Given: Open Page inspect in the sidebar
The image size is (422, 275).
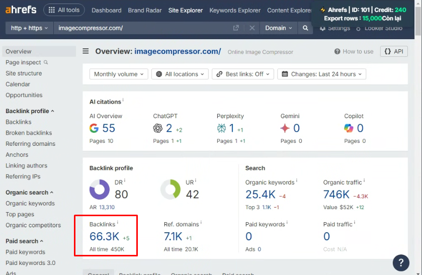Looking at the screenshot, I should (23, 62).
